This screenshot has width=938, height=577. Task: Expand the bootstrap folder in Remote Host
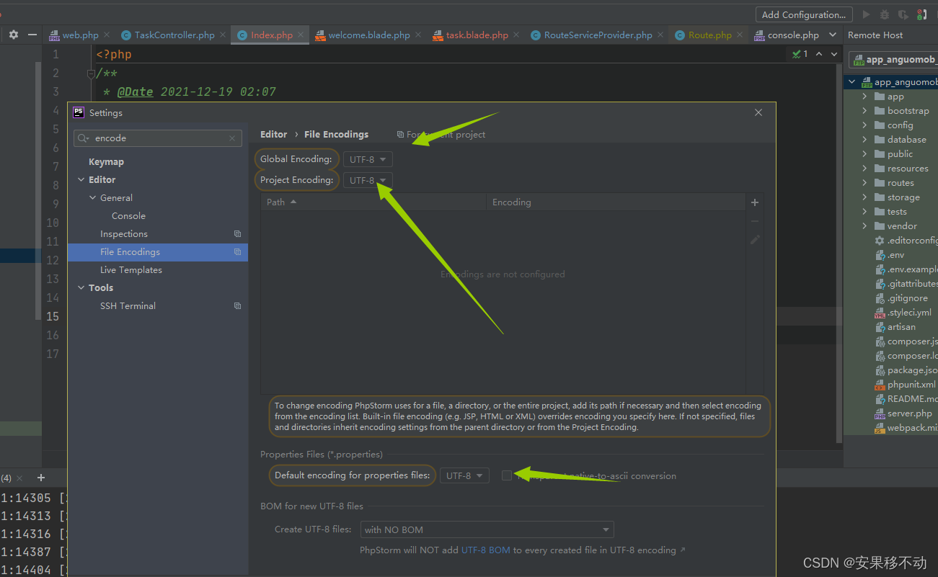(x=864, y=111)
